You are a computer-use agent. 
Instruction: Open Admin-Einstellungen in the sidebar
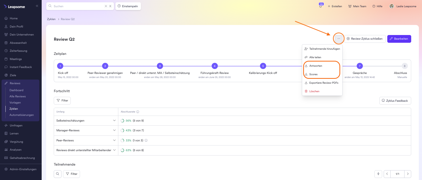(23, 169)
